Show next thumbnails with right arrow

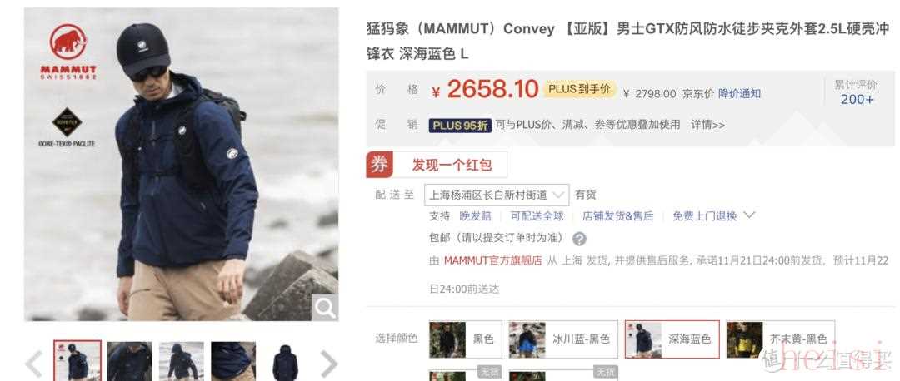329,364
